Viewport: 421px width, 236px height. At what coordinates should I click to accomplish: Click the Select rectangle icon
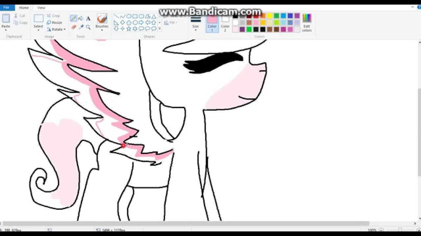[38, 18]
